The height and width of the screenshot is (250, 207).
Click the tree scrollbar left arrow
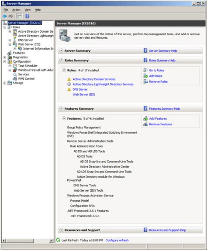coord(4,240)
